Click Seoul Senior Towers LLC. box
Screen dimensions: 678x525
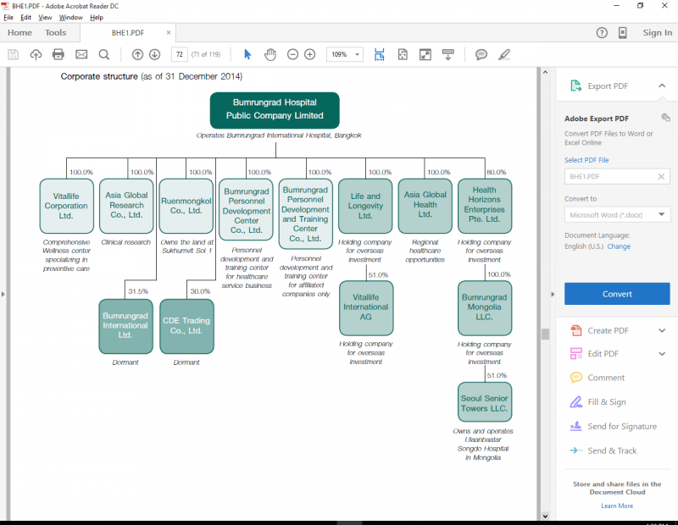485,402
